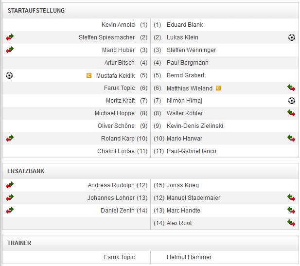
Task: Click substitution arrows next to Mario Huber
Action: pyautogui.click(x=10, y=50)
